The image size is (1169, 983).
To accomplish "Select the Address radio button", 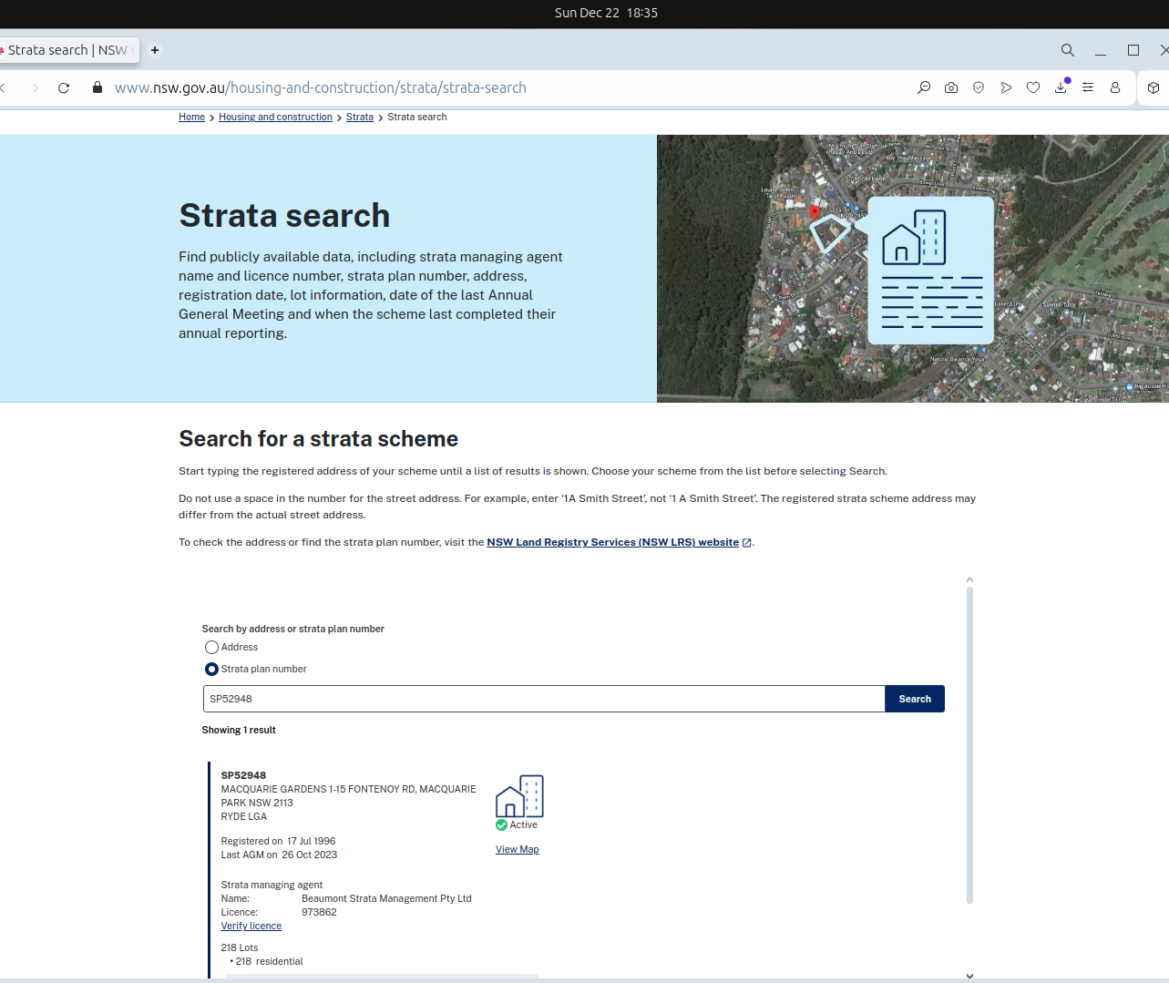I will pos(211,647).
